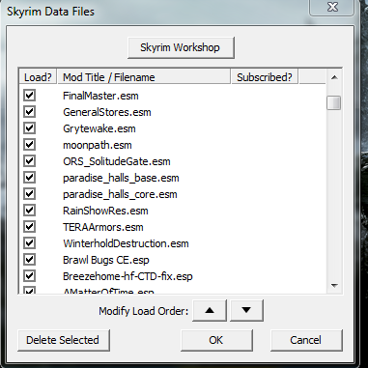
Task: Toggle Breezehome-hf-CTD-fix.esp checkbox
Action: click(x=29, y=276)
